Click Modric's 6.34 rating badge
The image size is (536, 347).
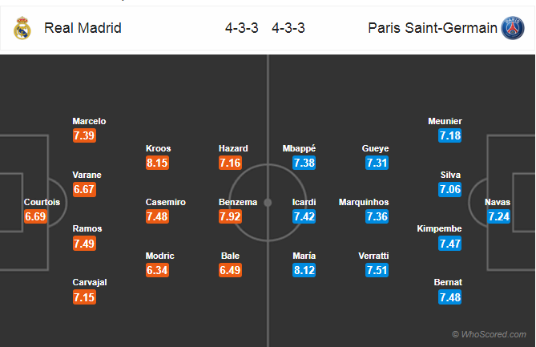(x=157, y=270)
